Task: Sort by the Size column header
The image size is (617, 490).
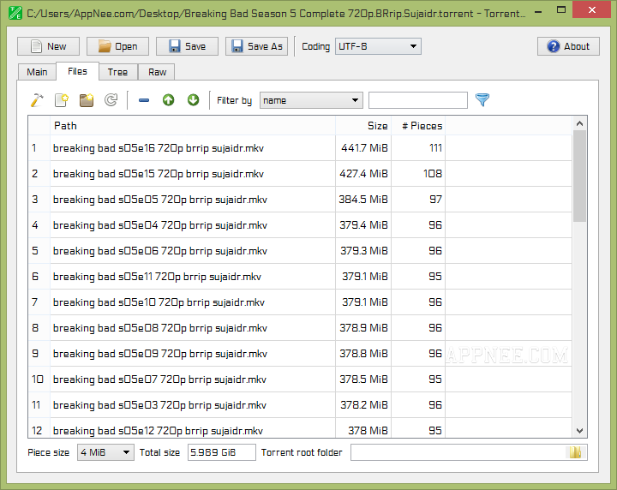Action: (x=363, y=126)
